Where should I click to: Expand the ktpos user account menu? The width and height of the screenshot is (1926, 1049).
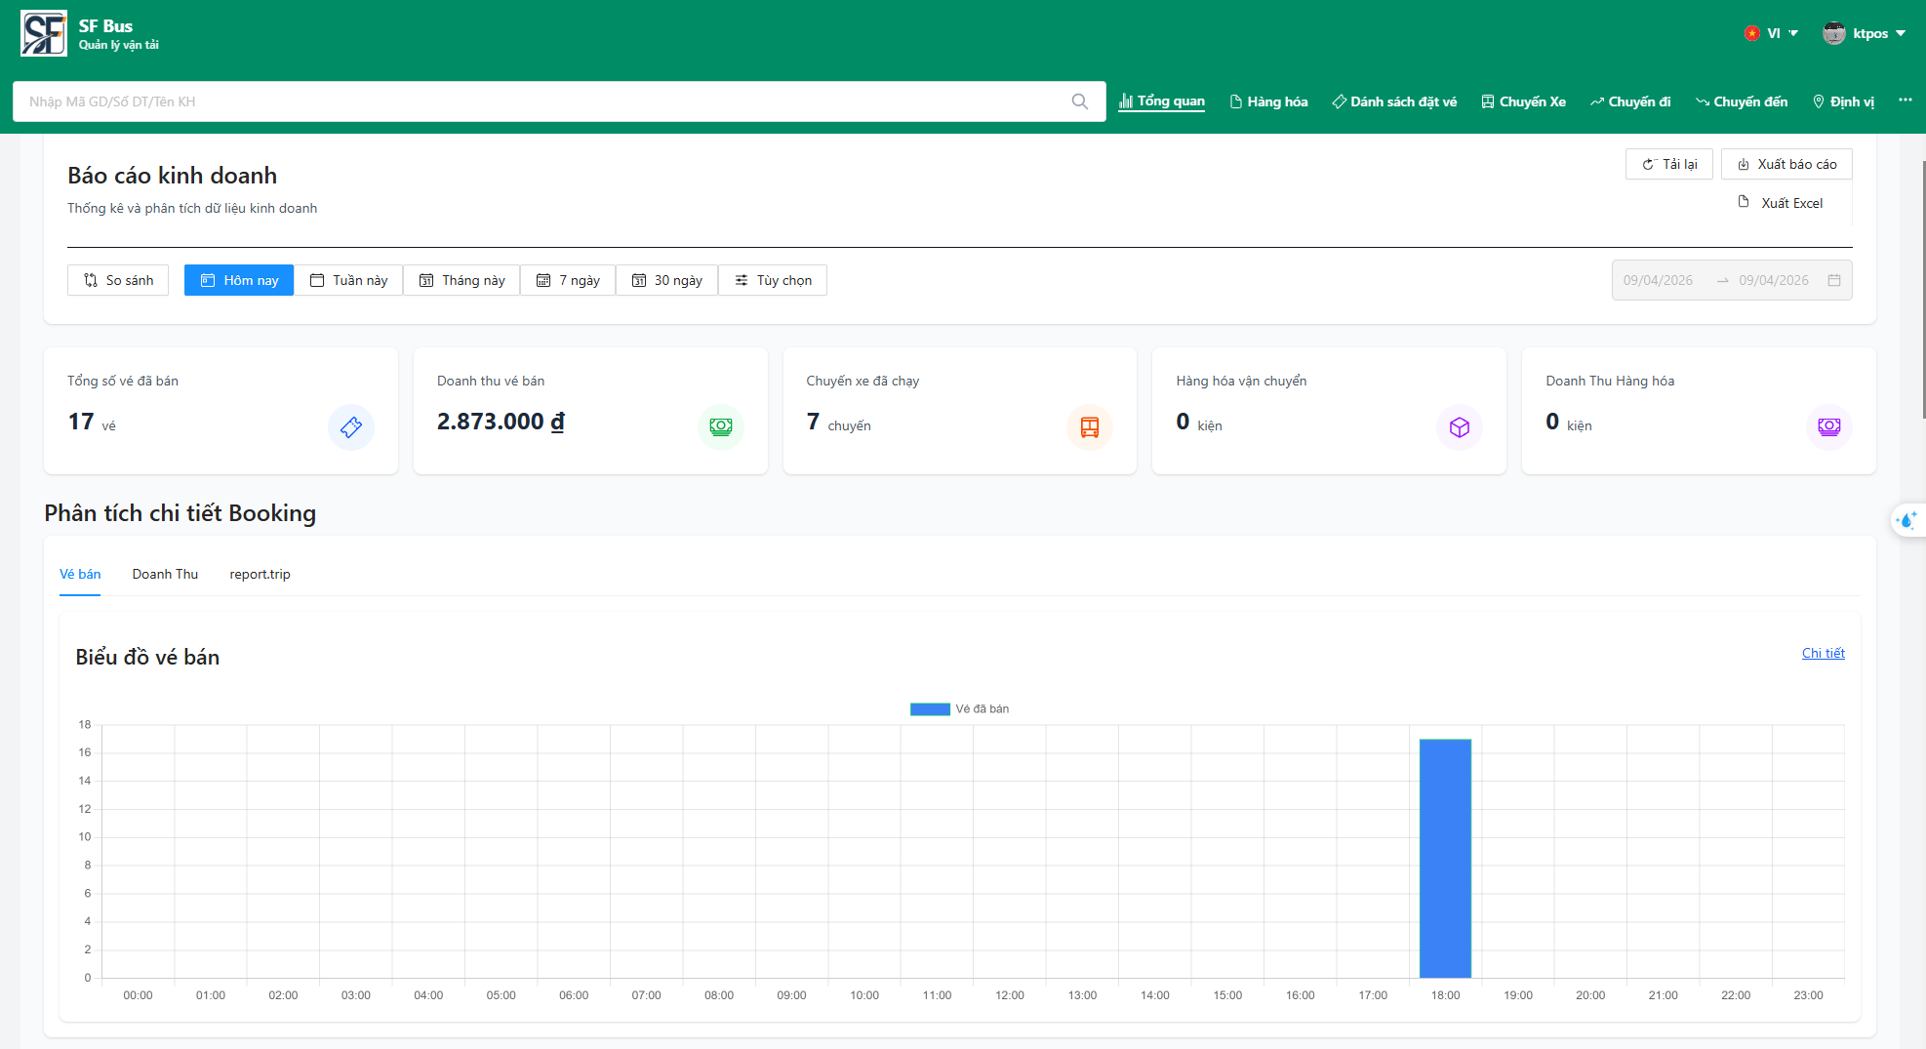tap(1864, 33)
